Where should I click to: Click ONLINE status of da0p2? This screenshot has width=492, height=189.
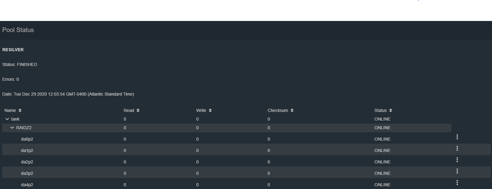[382, 139]
